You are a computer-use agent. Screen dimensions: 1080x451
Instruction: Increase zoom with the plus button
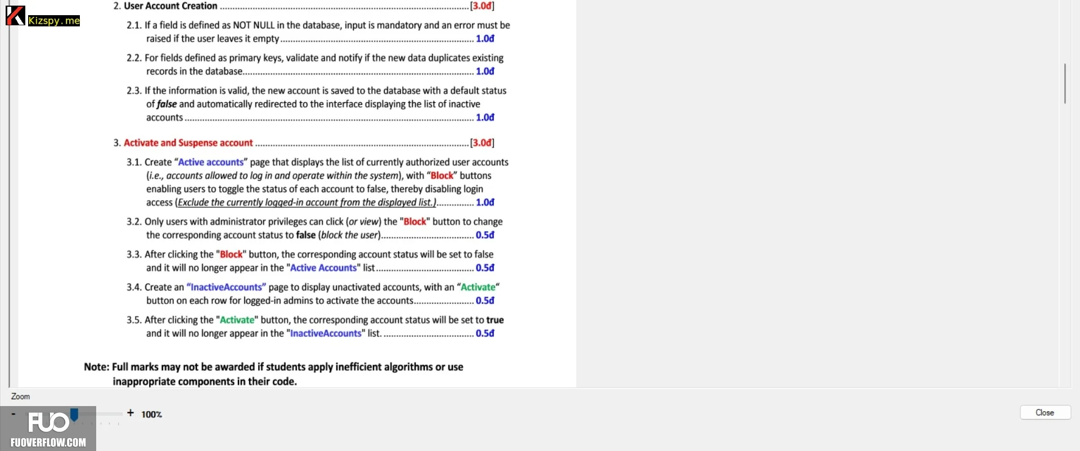pos(130,413)
